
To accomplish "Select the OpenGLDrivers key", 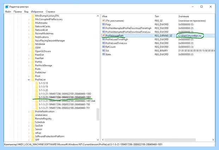I will click(x=43, y=51).
